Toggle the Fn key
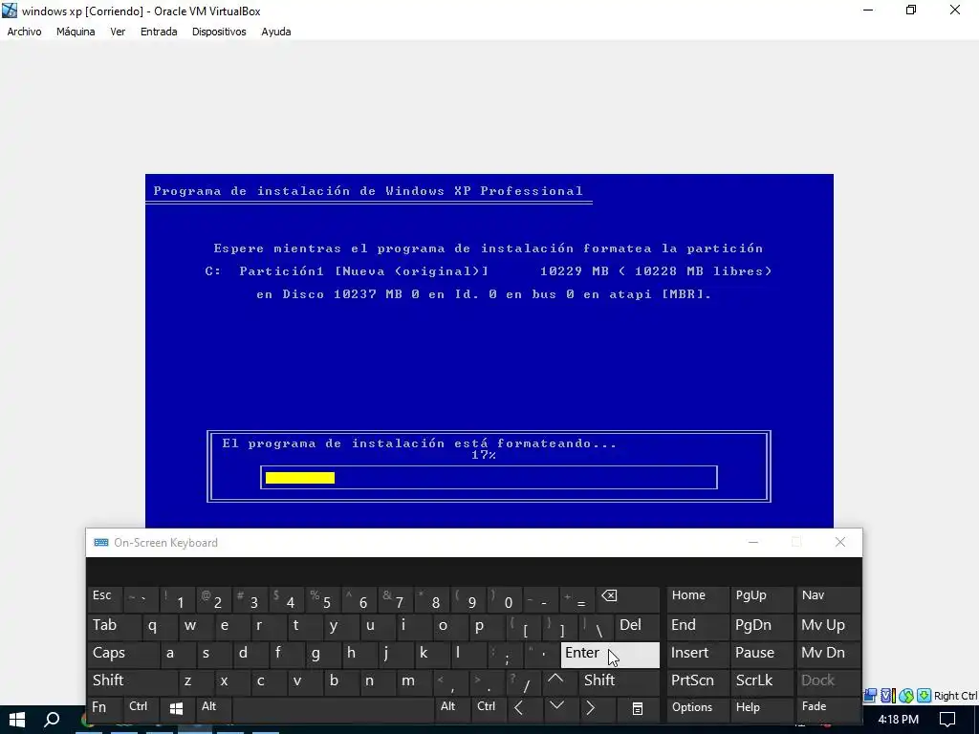The height and width of the screenshot is (734, 979). [x=105, y=708]
